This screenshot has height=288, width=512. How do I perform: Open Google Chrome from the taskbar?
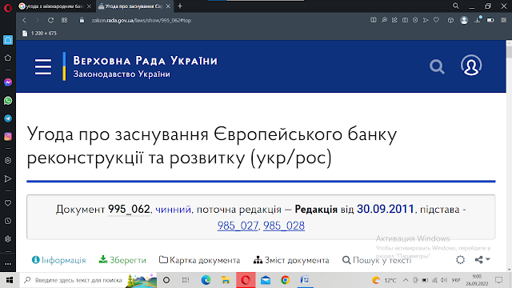285,280
